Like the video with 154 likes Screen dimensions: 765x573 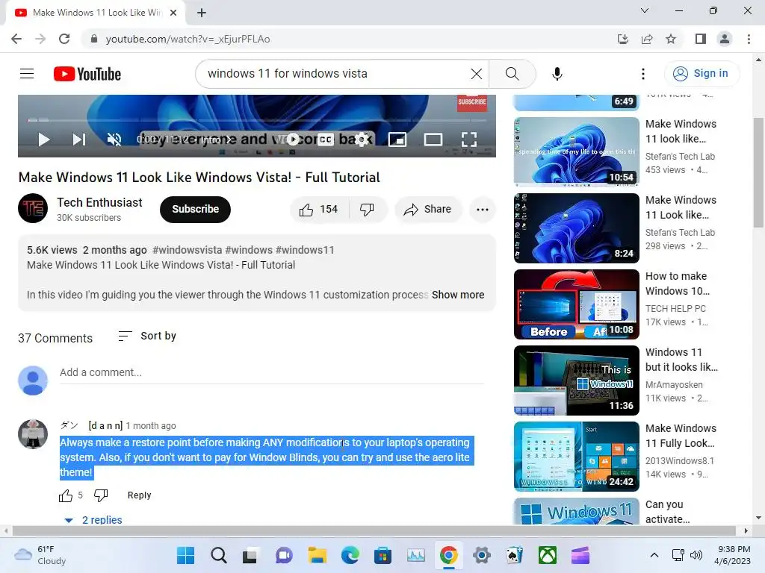click(x=320, y=210)
